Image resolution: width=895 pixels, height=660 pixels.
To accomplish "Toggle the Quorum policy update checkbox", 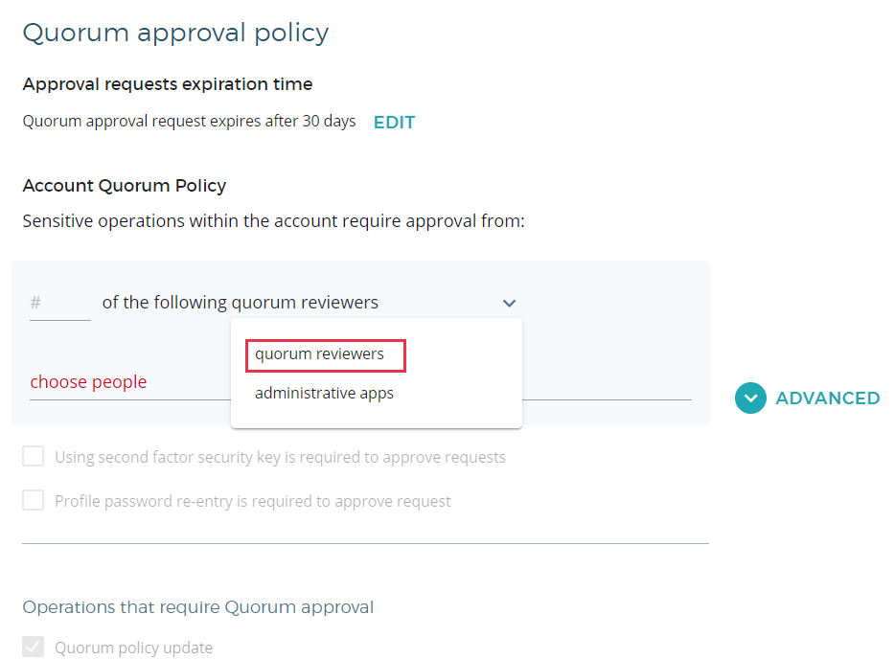I will tap(34, 648).
